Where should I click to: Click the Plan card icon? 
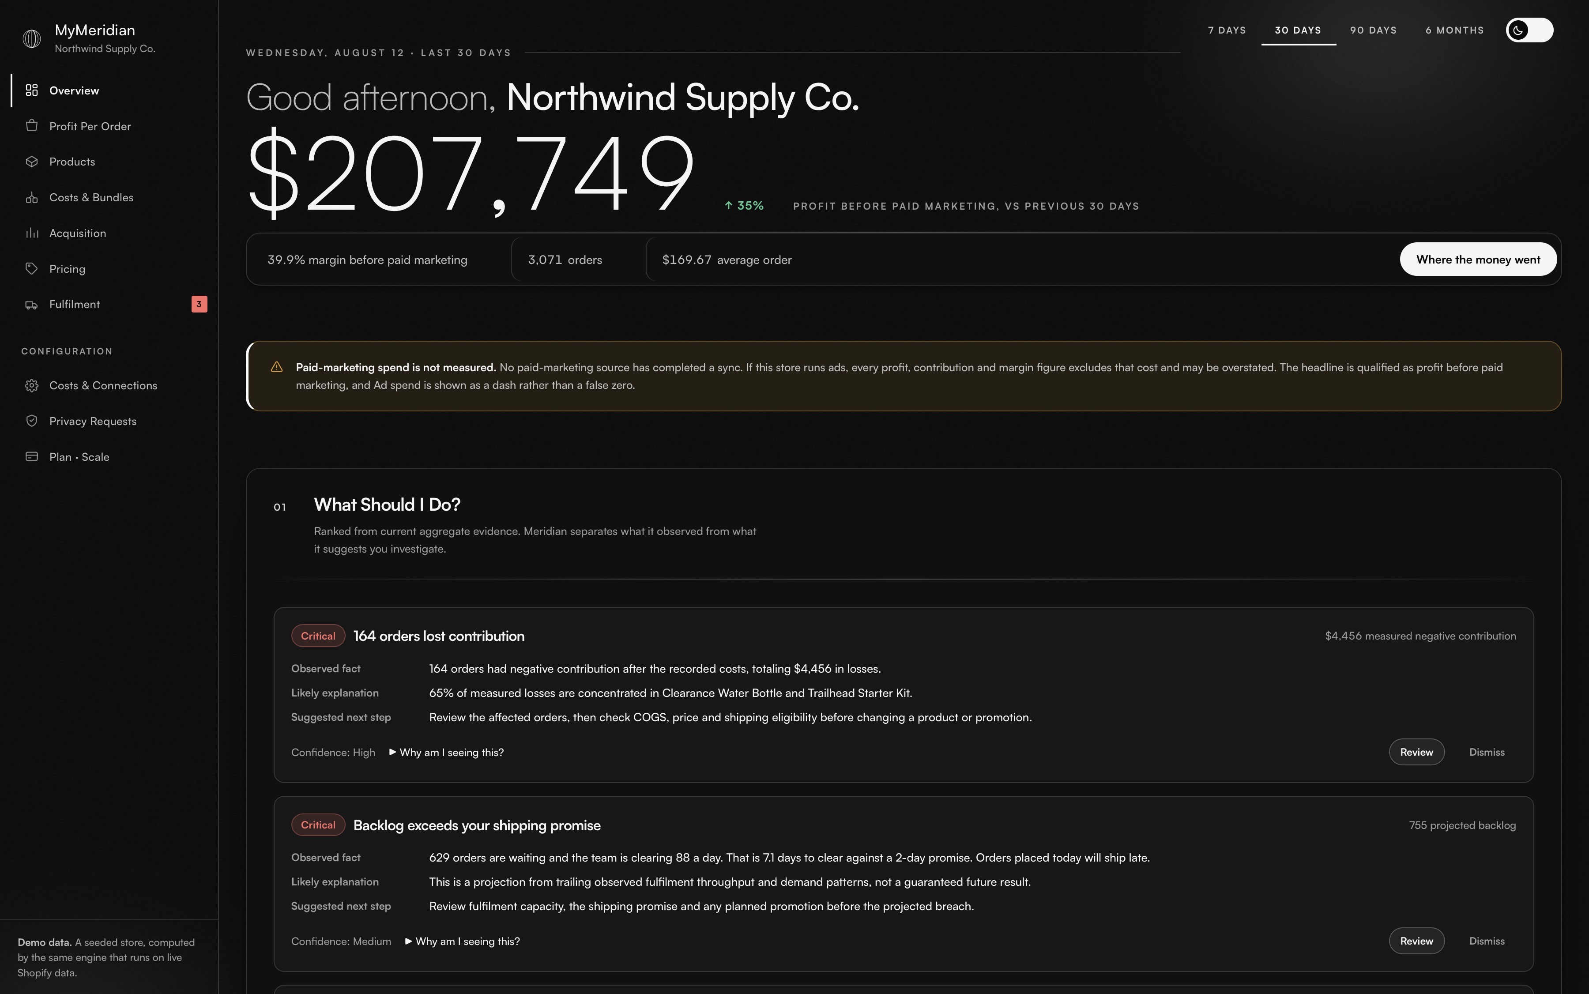[x=31, y=456]
